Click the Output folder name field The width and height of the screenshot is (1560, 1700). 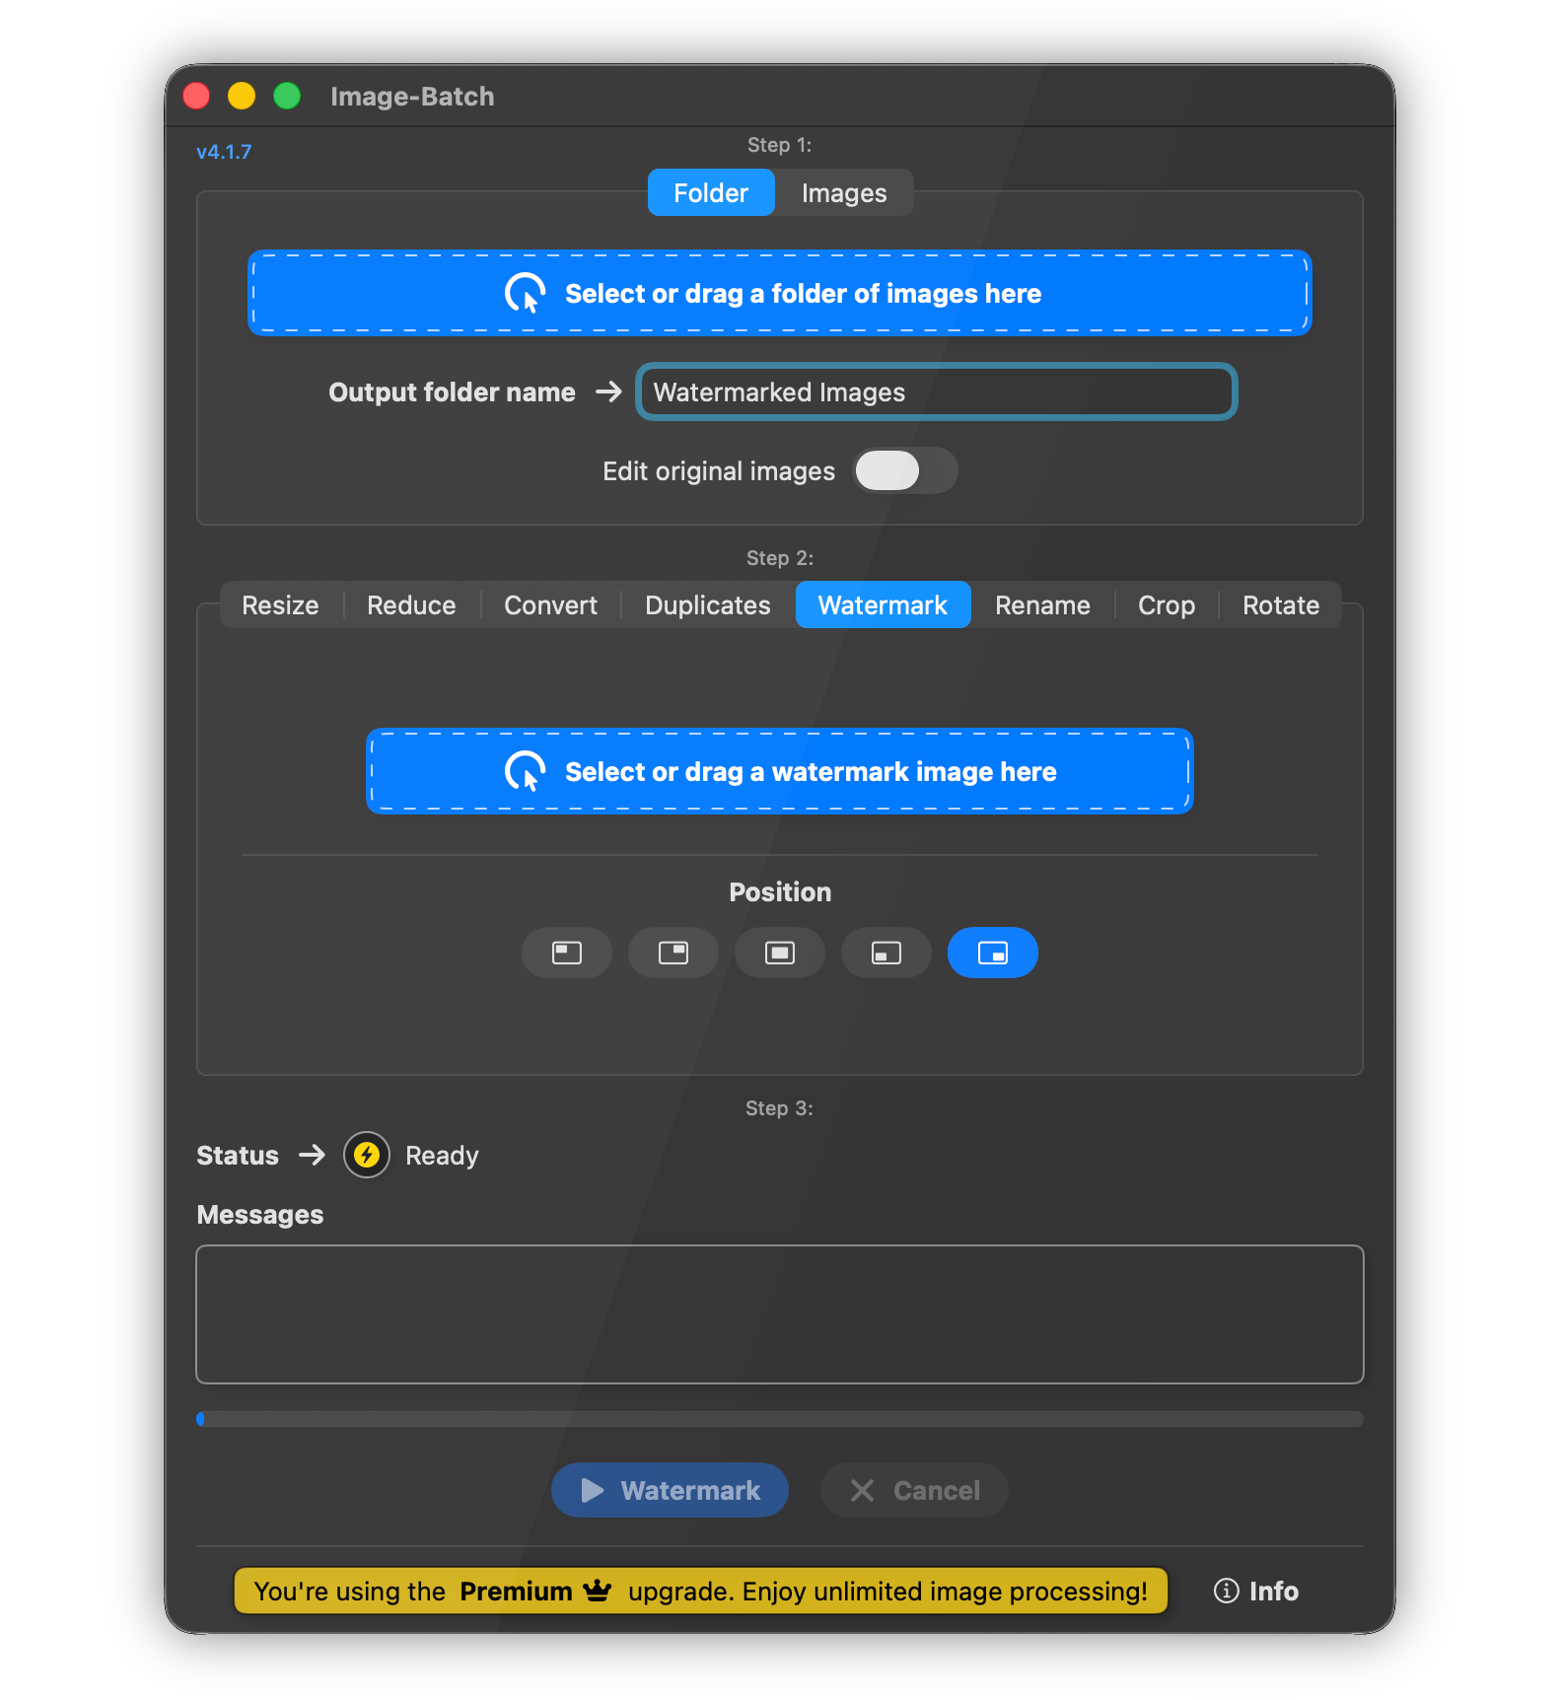click(937, 391)
